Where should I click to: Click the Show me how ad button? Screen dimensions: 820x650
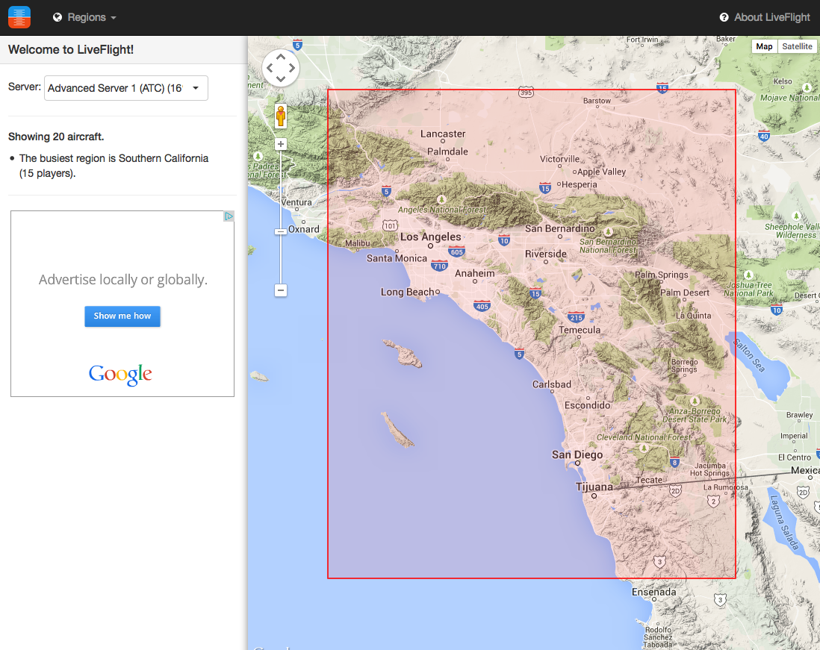click(x=122, y=316)
